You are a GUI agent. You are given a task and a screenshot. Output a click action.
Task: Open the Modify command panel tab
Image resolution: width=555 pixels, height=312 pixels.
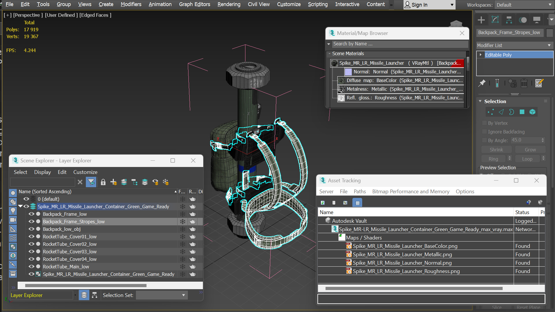click(495, 20)
